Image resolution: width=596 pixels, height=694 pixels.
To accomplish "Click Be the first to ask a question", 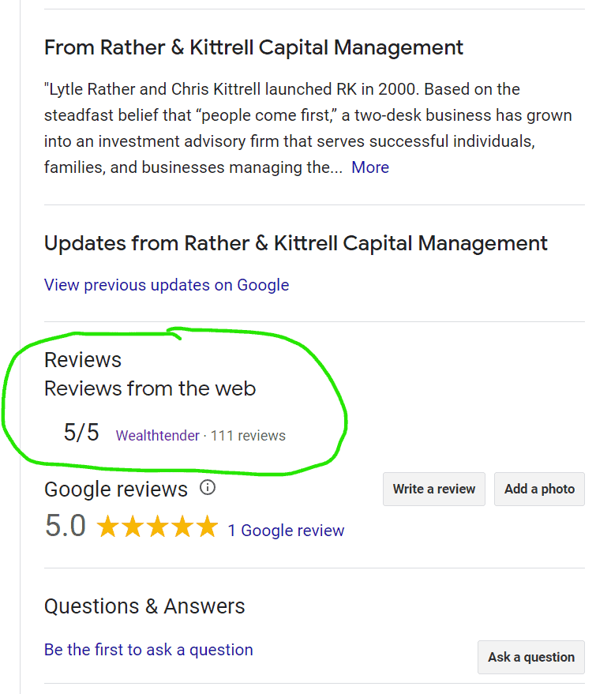I will tap(148, 650).
